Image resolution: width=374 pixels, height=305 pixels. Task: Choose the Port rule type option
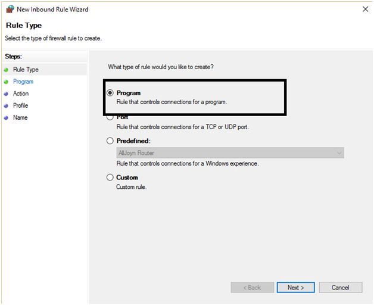click(110, 117)
